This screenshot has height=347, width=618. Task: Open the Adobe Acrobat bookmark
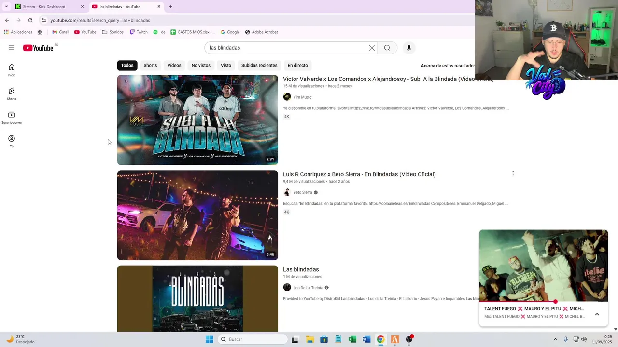pyautogui.click(x=261, y=32)
